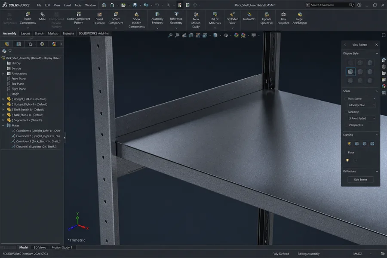
Task: Open the PropertyManager tab icon
Action: [18, 44]
